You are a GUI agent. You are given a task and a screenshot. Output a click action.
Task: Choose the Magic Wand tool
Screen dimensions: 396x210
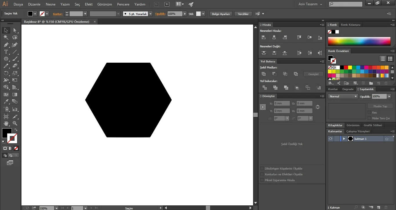[6, 38]
